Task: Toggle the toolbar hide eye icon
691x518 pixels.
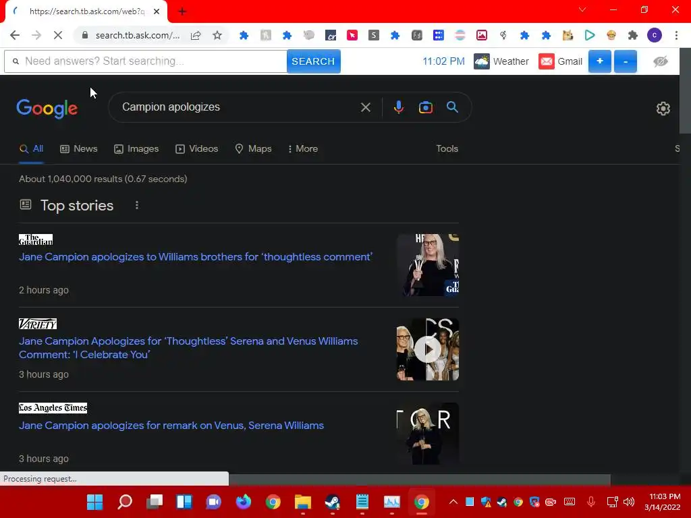Action: [660, 61]
